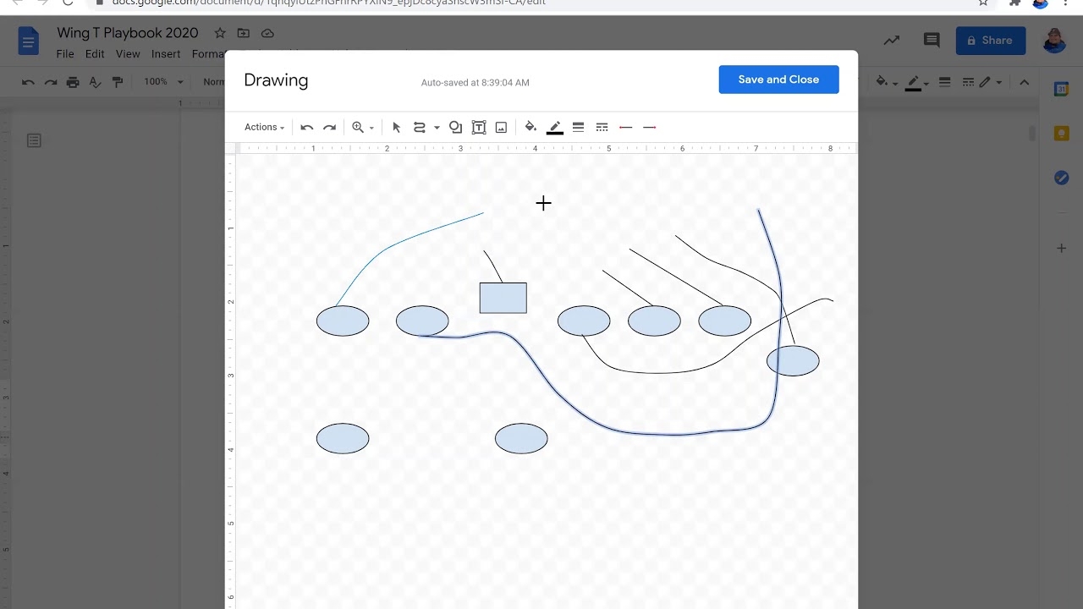Redo the last drawing action
This screenshot has width=1083, height=609.
(330, 127)
